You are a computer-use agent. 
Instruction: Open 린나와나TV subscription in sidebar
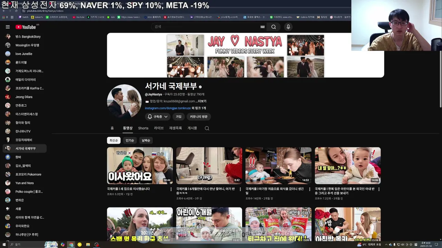(24, 131)
